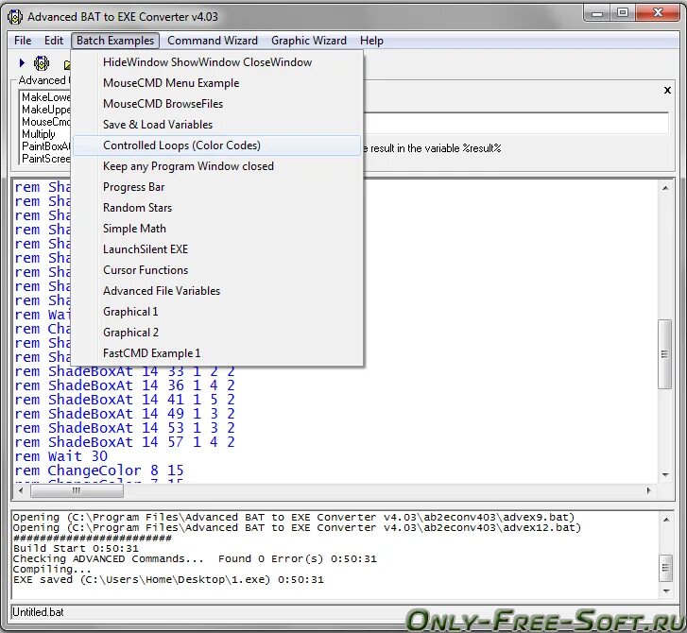Select MouseCmd in the commands list
The width and height of the screenshot is (687, 633).
[45, 122]
